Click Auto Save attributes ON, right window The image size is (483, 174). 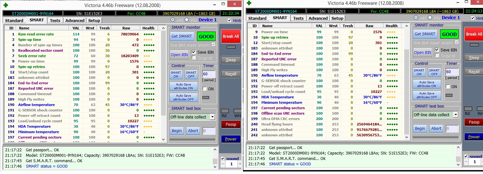(427, 84)
